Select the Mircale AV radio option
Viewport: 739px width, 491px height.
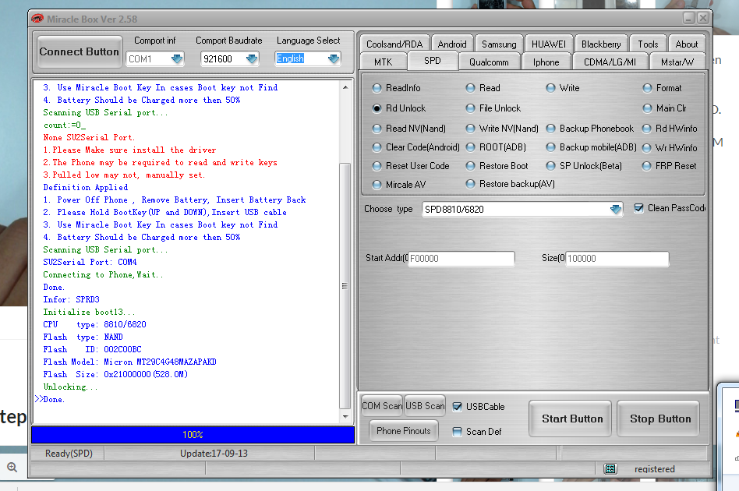click(398, 185)
